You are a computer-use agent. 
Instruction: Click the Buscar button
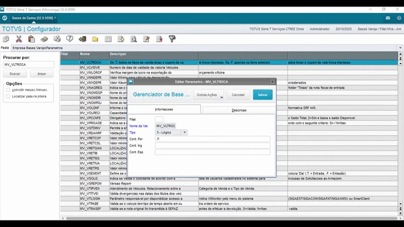coord(15,74)
